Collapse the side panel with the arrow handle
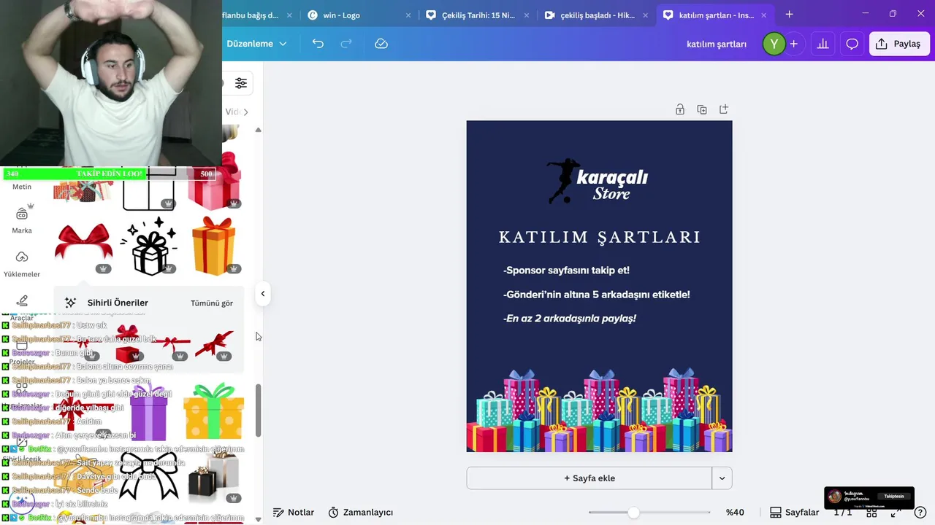This screenshot has height=525, width=935. [x=263, y=294]
